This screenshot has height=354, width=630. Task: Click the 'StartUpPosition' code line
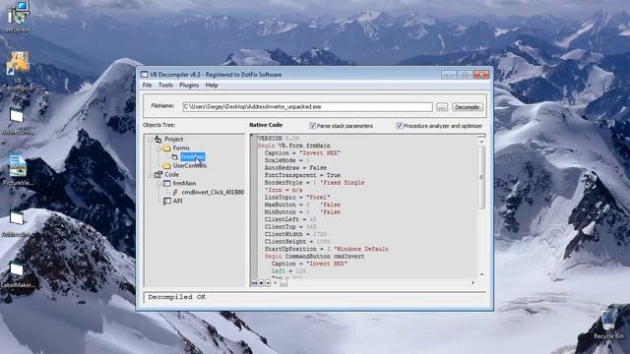coord(326,249)
